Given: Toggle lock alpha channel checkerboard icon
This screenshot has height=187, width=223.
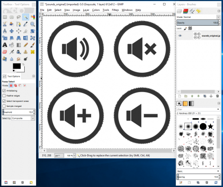Looking at the screenshot, I should (190, 28).
